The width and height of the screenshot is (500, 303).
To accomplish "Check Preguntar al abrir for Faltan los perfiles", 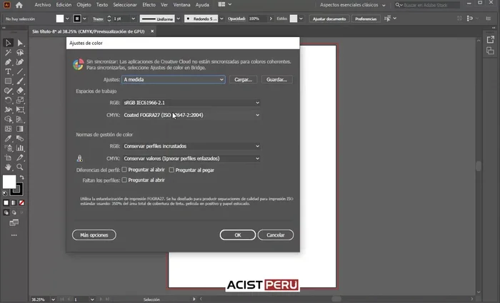I will click(x=124, y=180).
